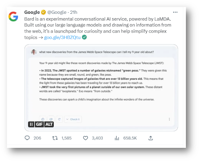
Task: Click thumbs up in Bard response
Action: 42,119
